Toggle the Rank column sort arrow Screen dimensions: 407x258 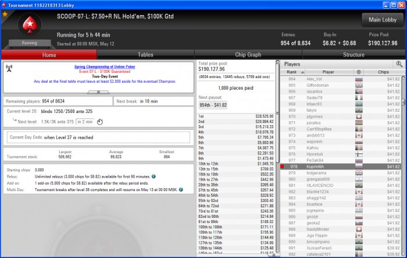302,72
